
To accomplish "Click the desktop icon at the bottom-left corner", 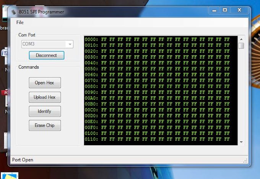I will [x=10, y=176].
